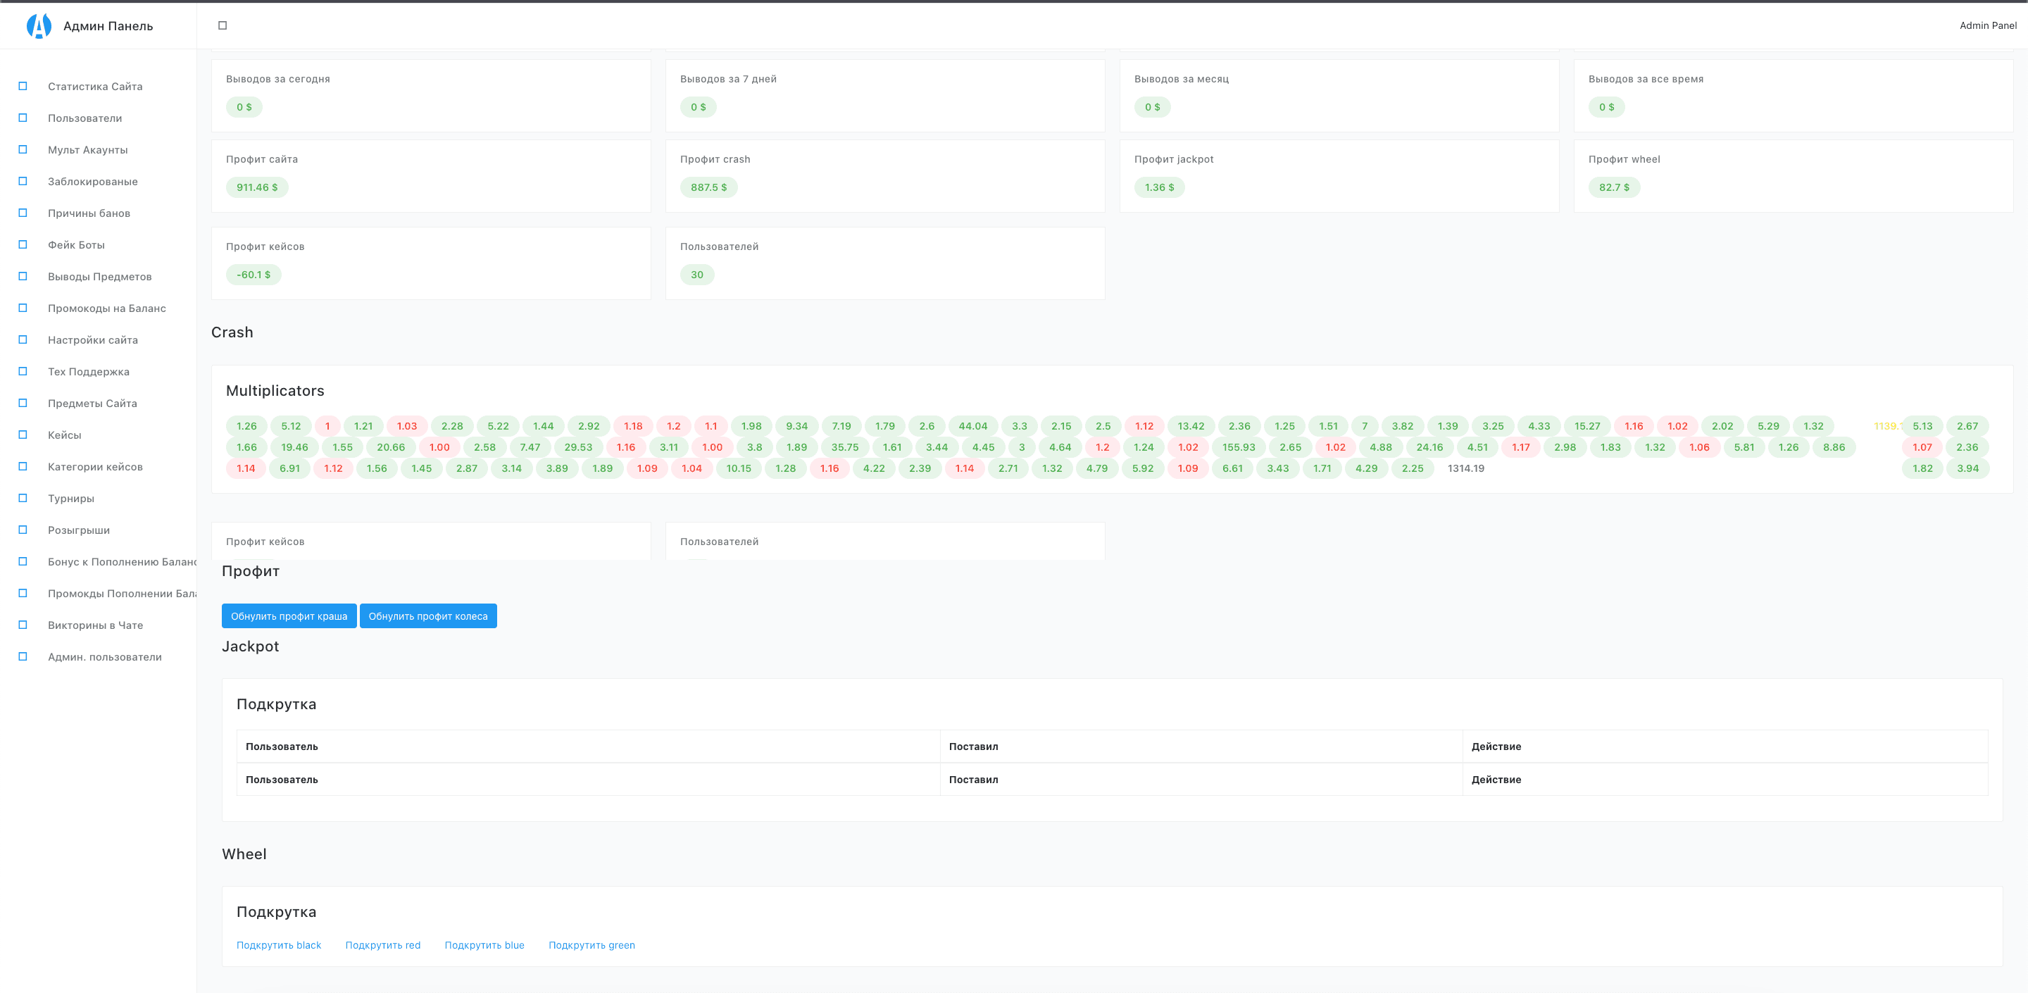This screenshot has height=993, width=2028.
Task: Toggle the sidebar menu square icon
Action: pos(223,26)
